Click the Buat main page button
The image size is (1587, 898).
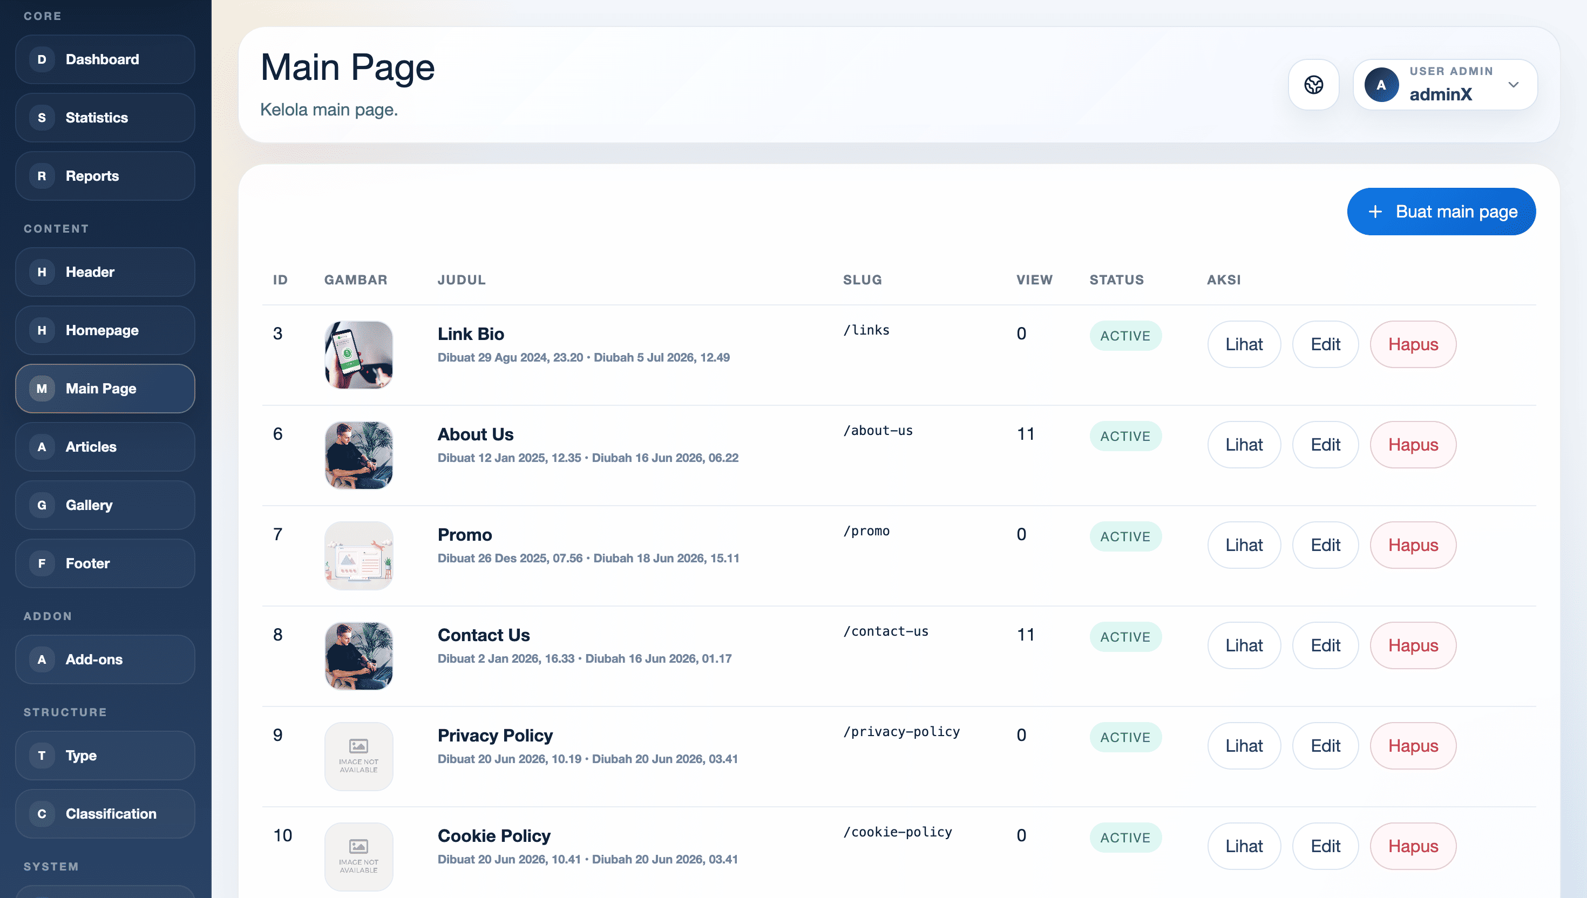click(x=1441, y=212)
